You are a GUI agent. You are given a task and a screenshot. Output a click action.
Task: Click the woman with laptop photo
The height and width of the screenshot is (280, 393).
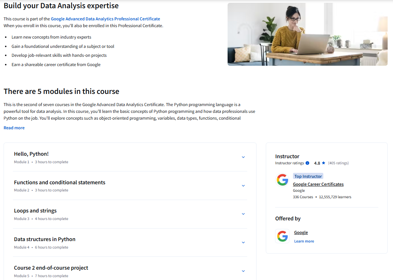point(308,34)
